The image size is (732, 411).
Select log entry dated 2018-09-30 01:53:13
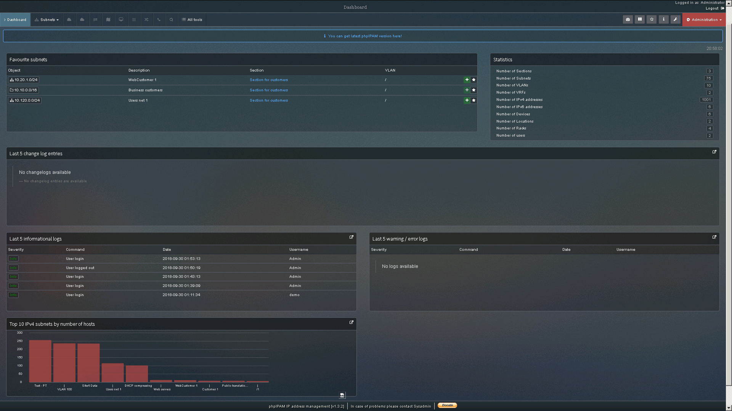(x=181, y=259)
